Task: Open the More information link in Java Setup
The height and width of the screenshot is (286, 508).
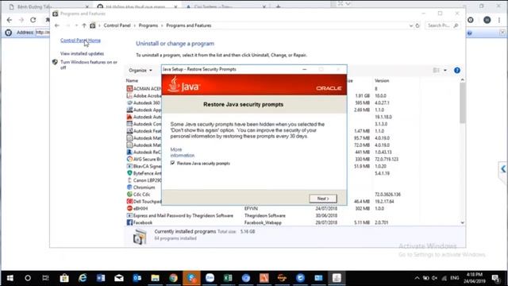Action: pos(182,153)
